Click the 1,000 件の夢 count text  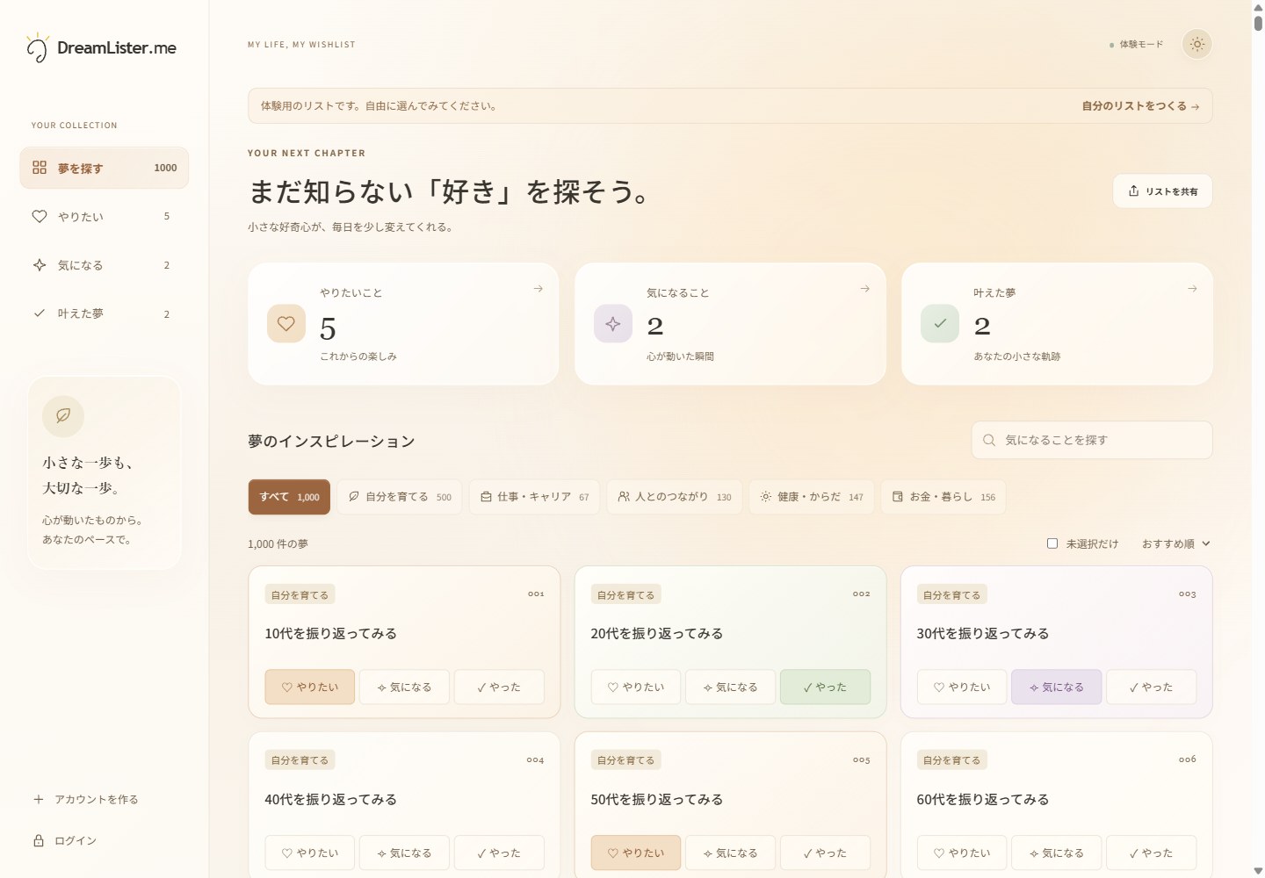[278, 543]
